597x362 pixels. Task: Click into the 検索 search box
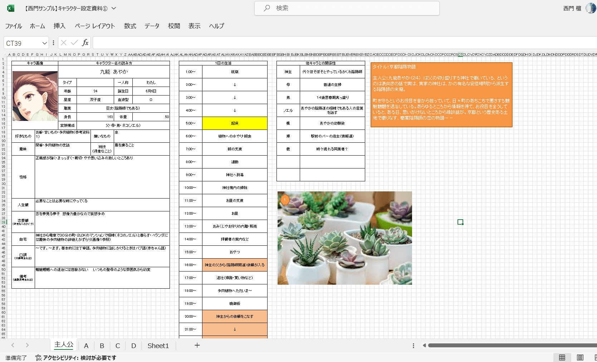point(347,8)
